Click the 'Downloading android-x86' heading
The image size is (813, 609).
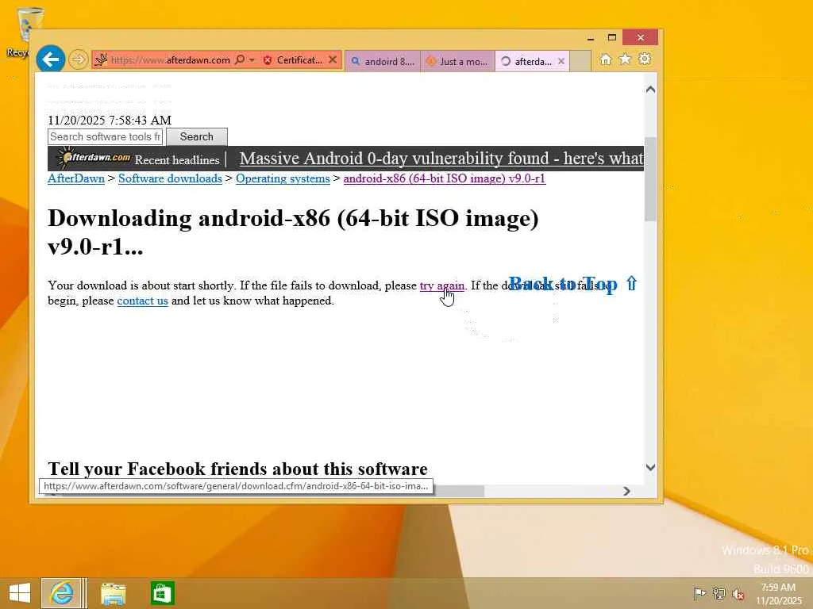293,232
